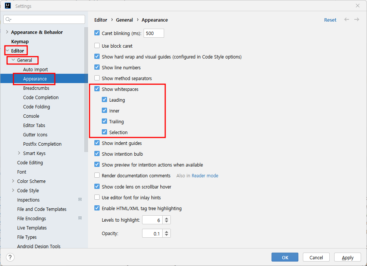The width and height of the screenshot is (367, 266).
Task: Open the Reader mode link
Action: pos(205,175)
